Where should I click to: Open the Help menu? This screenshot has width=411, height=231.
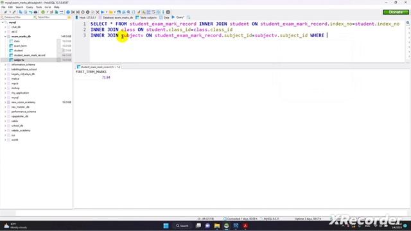click(x=57, y=7)
